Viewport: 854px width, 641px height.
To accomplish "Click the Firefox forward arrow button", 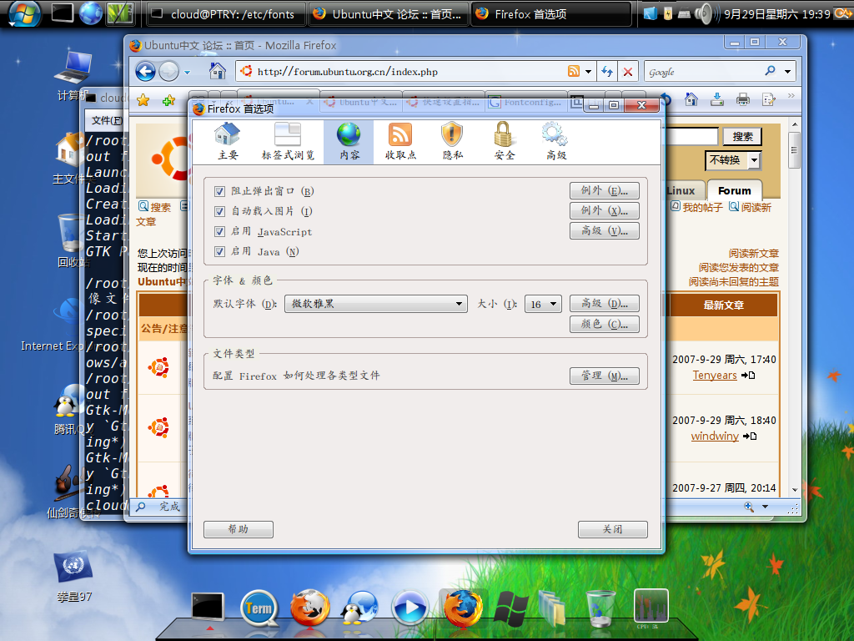I will [x=168, y=72].
